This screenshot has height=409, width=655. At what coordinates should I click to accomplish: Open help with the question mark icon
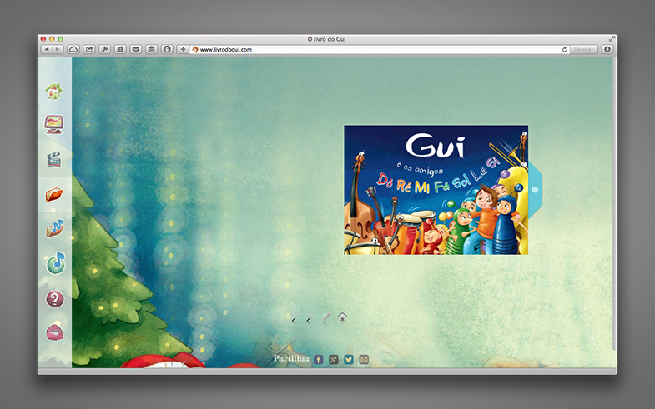click(55, 299)
